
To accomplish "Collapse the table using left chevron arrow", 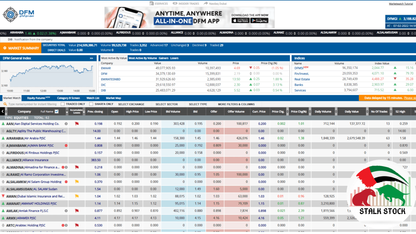I will 3,112.
